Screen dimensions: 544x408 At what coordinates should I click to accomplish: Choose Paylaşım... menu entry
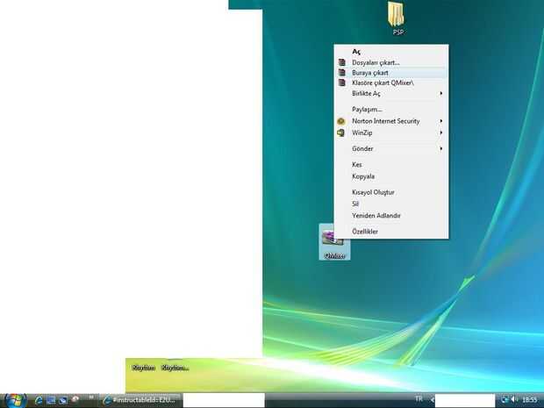click(x=391, y=110)
